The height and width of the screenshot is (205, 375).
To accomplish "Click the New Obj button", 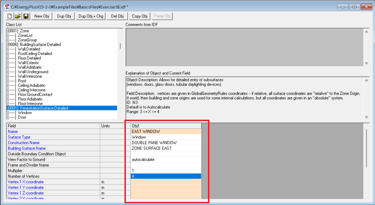I will (x=42, y=16).
